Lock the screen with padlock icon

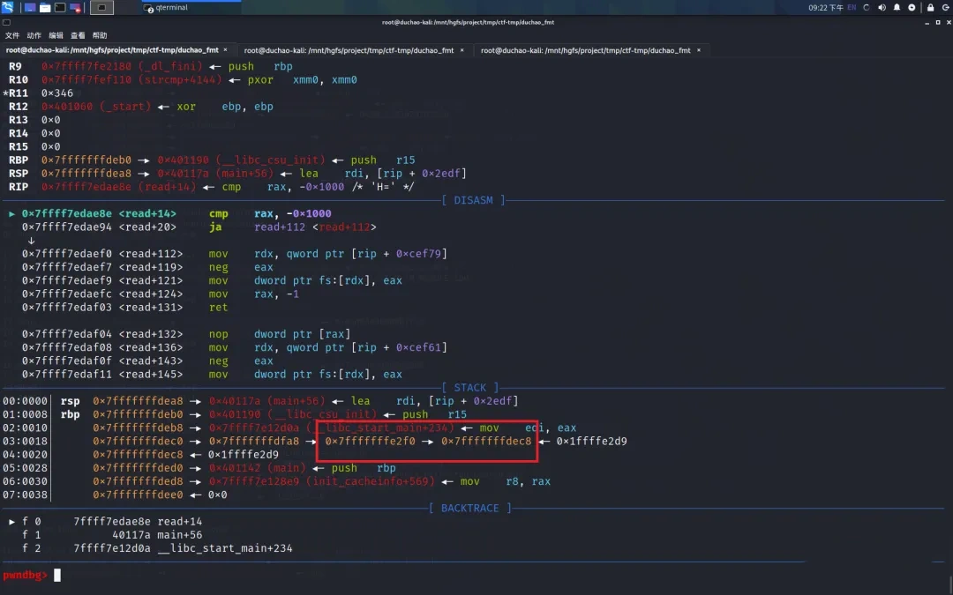point(931,7)
